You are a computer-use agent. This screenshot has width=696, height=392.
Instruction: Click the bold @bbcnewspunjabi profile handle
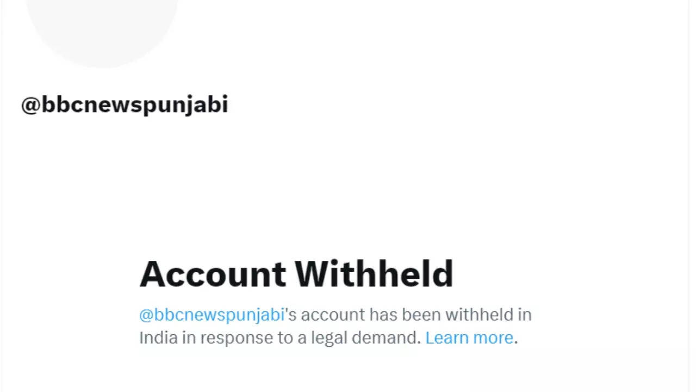[x=125, y=105]
